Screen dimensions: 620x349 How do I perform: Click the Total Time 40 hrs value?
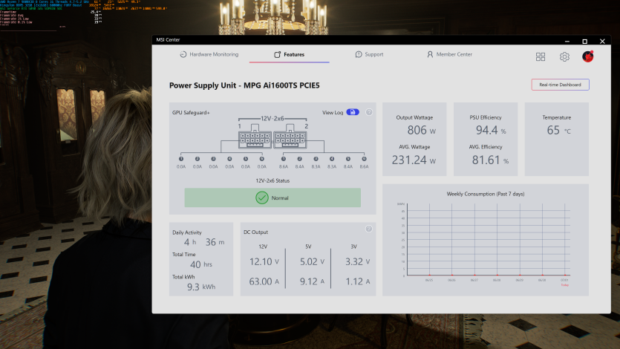click(x=201, y=264)
